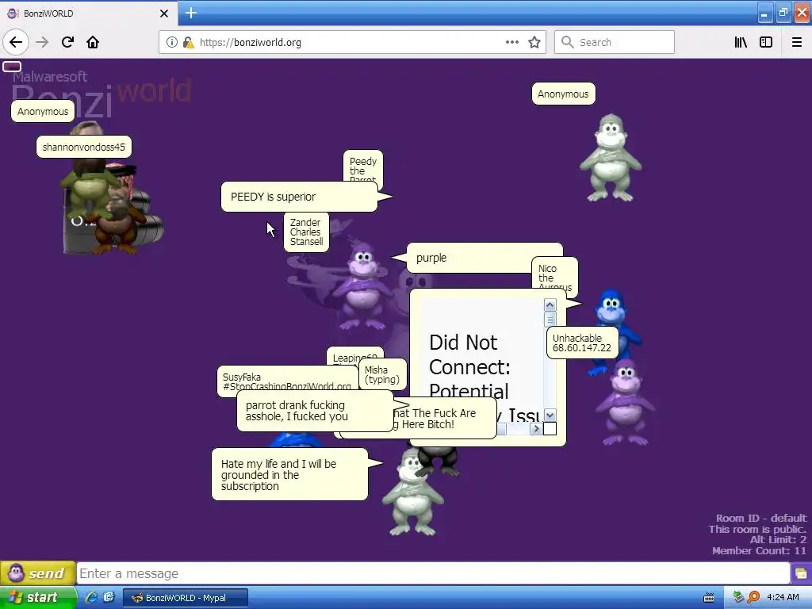
Task: Click the magnifier icon in system tray
Action: point(753,598)
